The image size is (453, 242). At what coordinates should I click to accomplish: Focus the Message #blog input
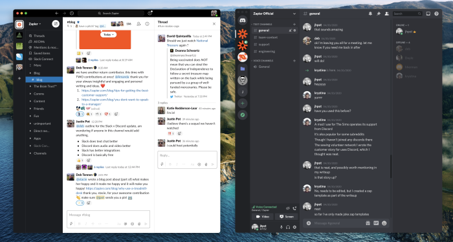click(108, 215)
